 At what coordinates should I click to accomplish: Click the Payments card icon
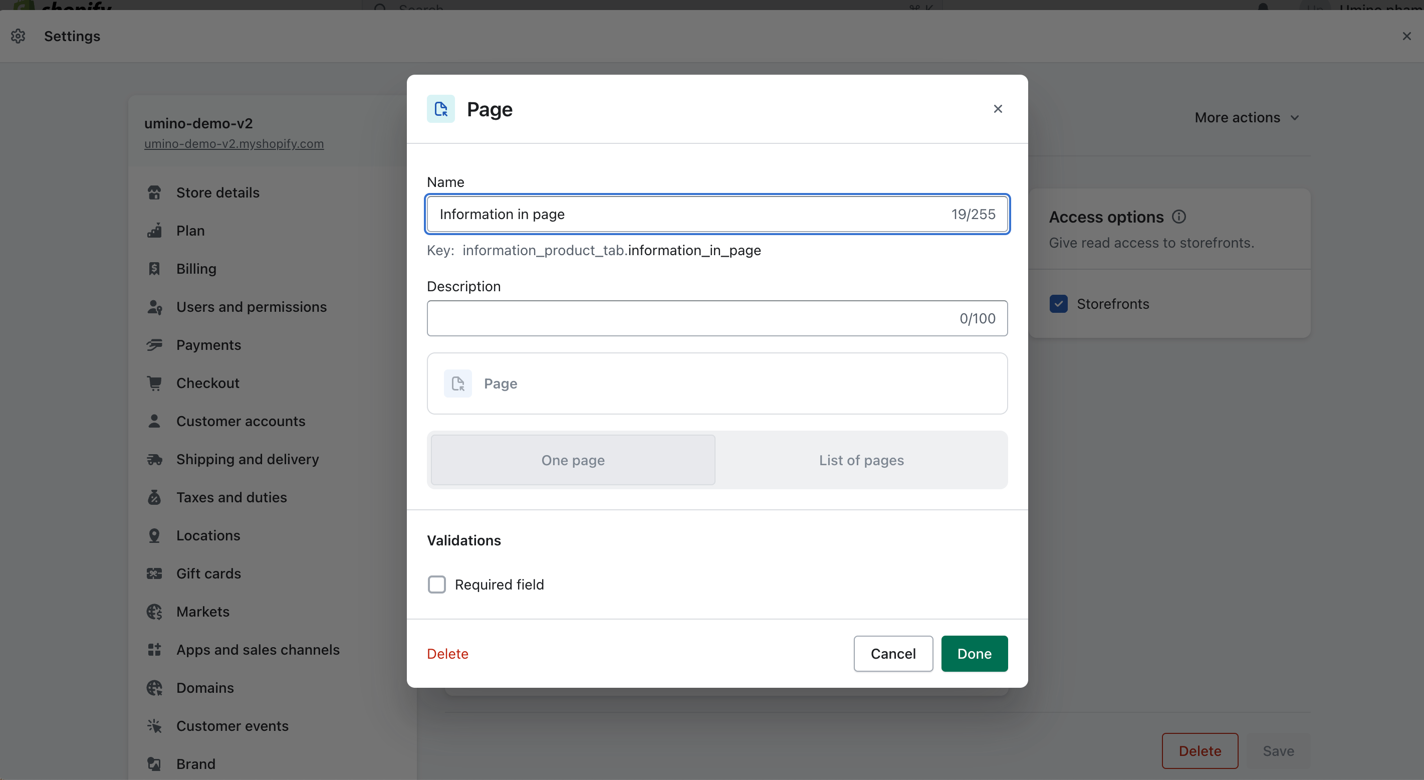(154, 345)
